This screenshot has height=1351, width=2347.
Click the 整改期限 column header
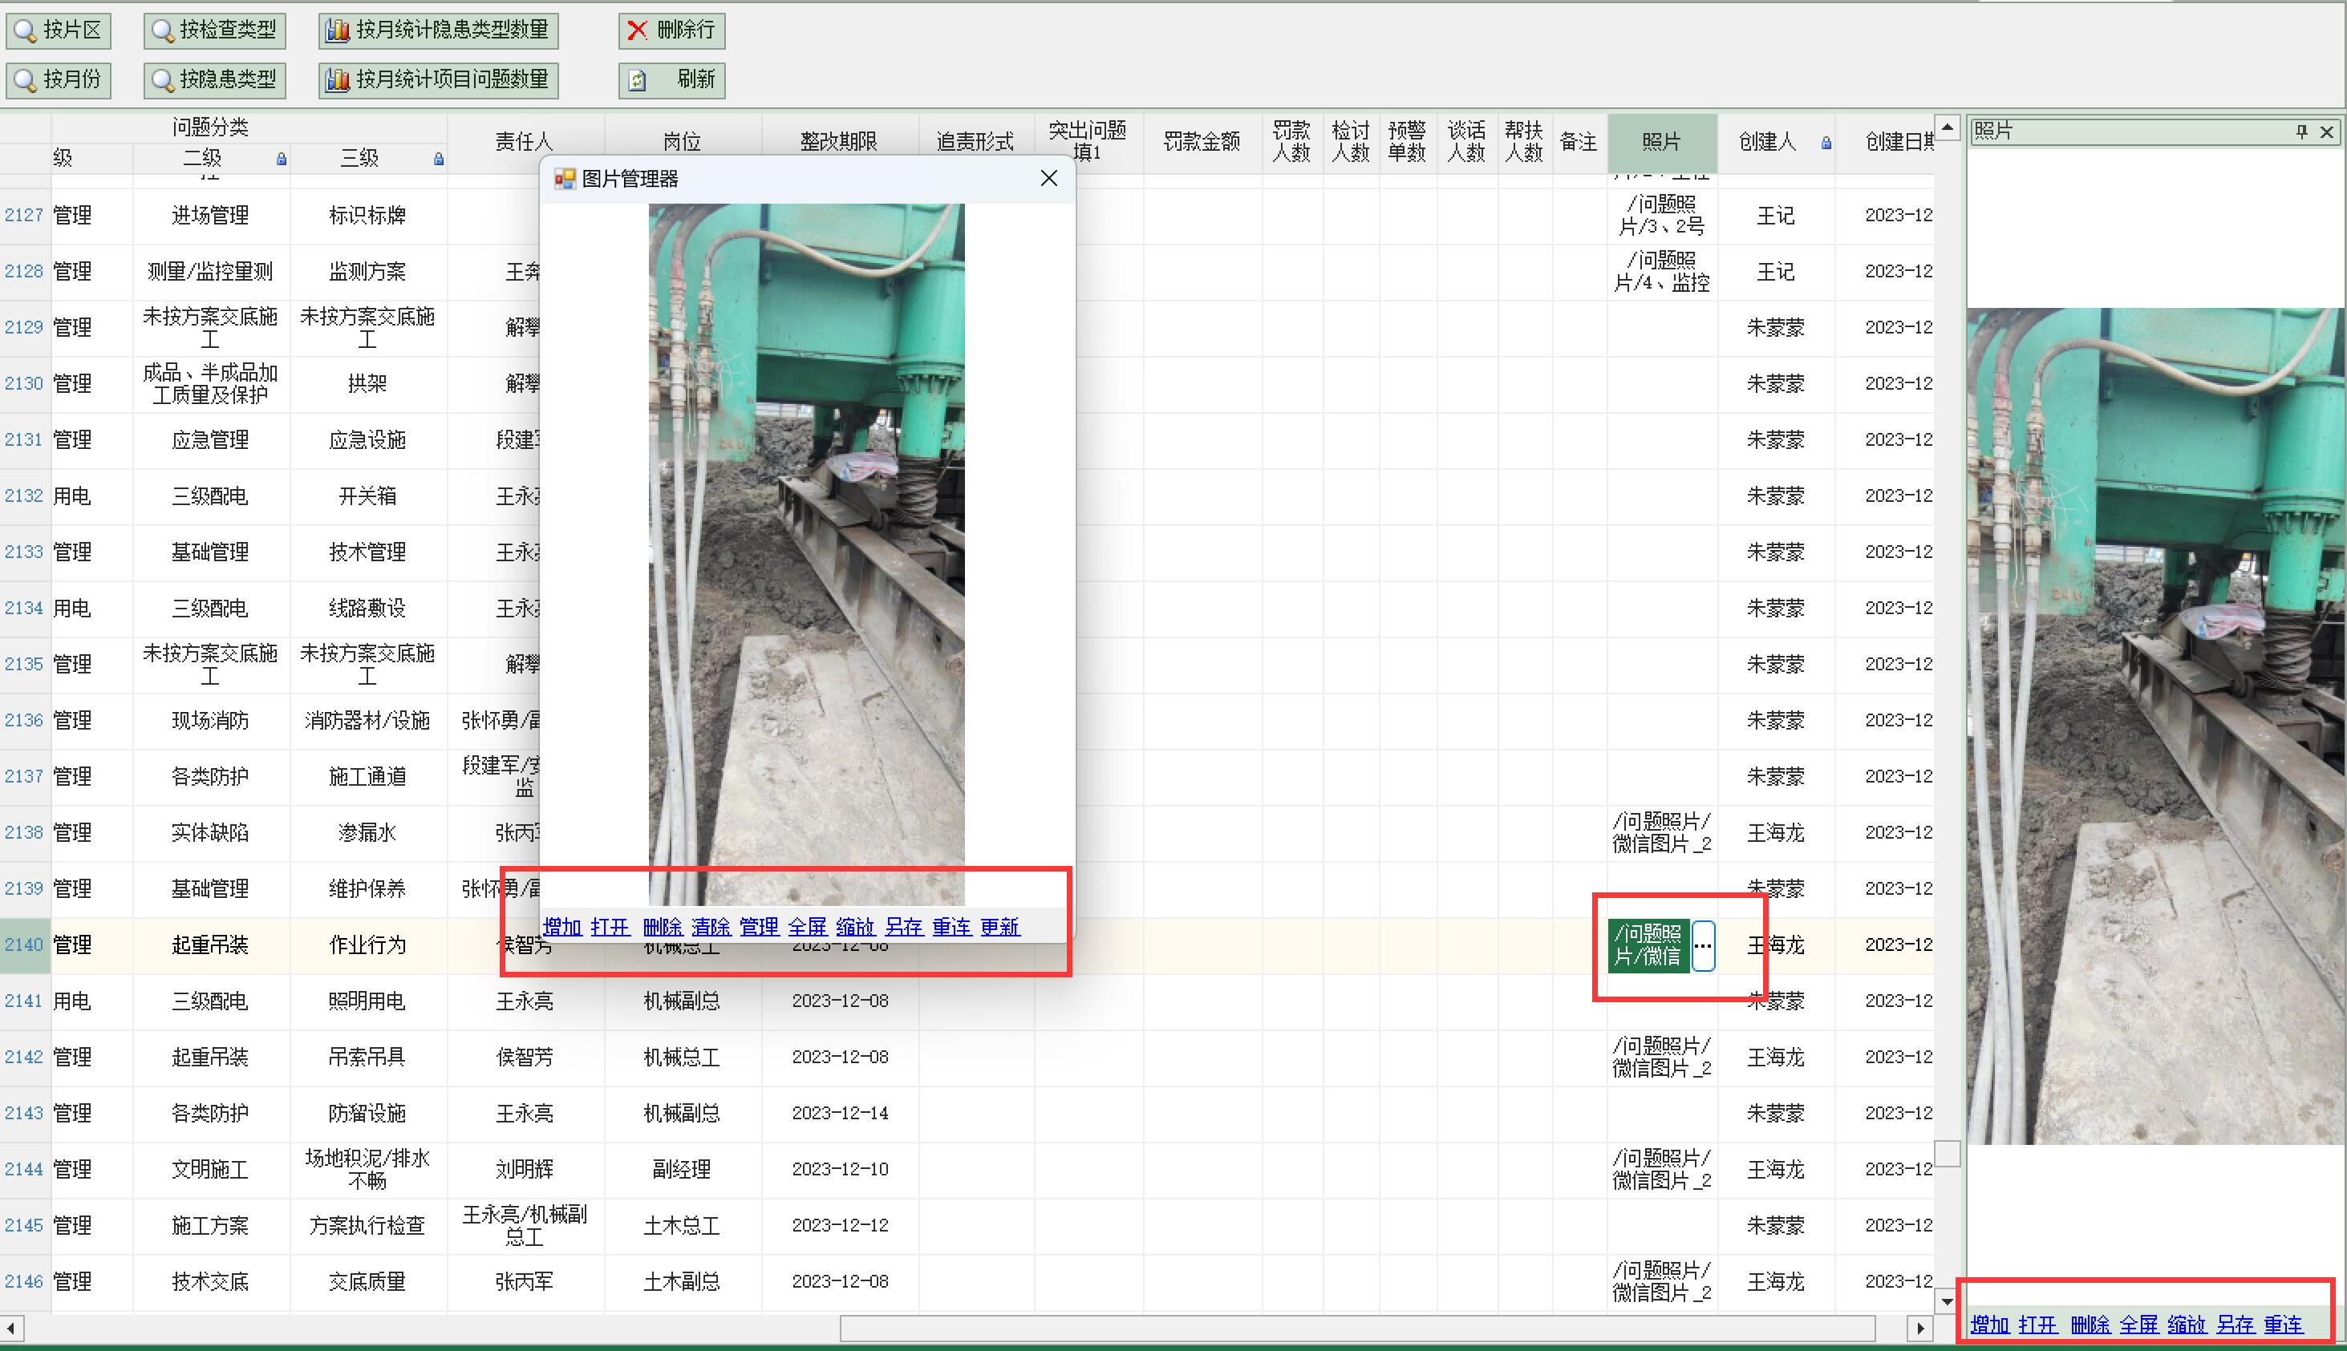click(x=839, y=142)
